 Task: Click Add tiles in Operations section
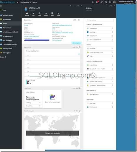pos(76,88)
